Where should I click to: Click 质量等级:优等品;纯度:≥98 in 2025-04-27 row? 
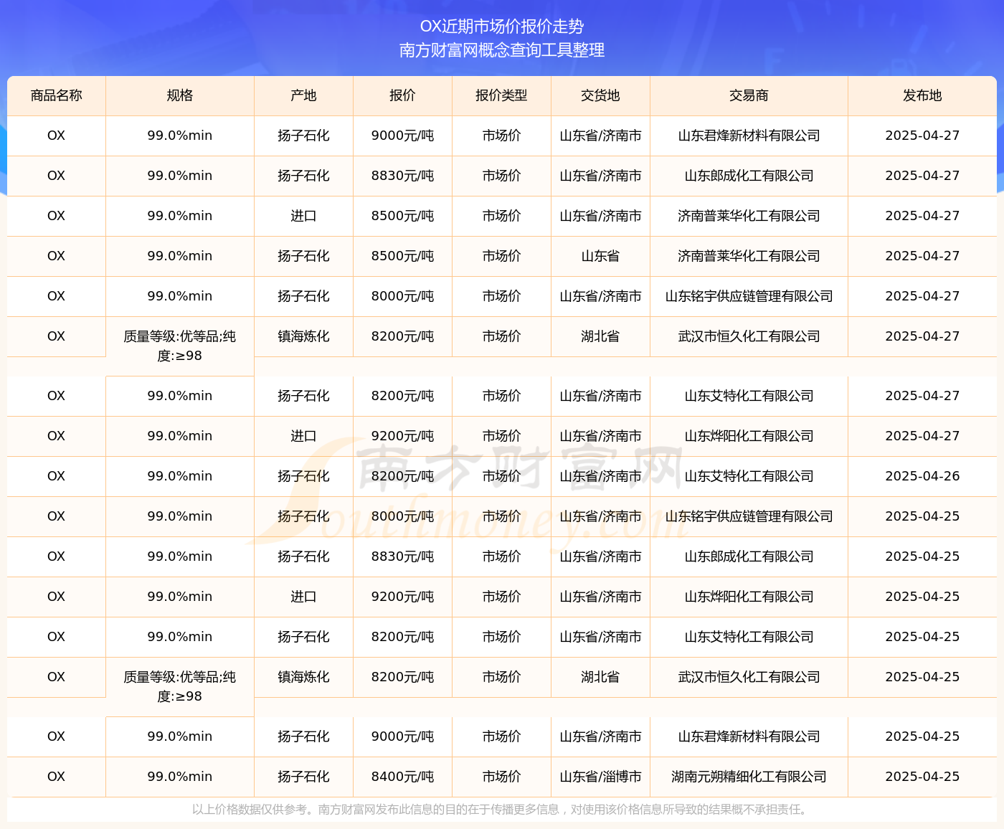click(180, 346)
